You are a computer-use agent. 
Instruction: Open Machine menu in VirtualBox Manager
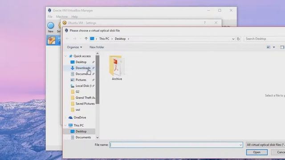[x=62, y=17]
